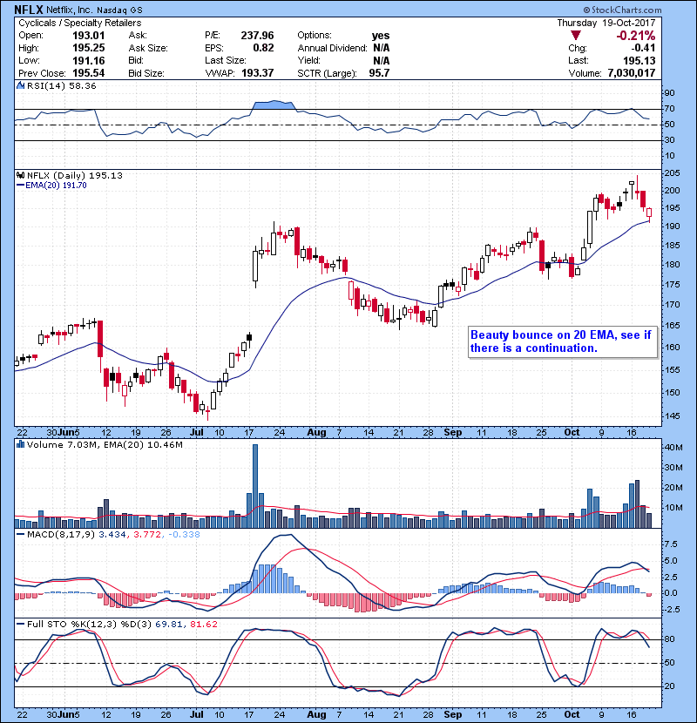The width and height of the screenshot is (697, 723).
Task: Click the Last price 195.13 in header
Action: coord(639,60)
